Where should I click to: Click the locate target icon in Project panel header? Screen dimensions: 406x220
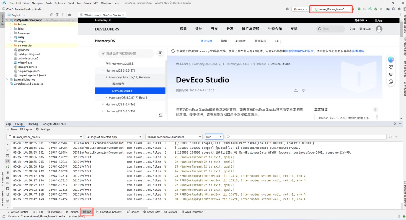click(x=52, y=15)
